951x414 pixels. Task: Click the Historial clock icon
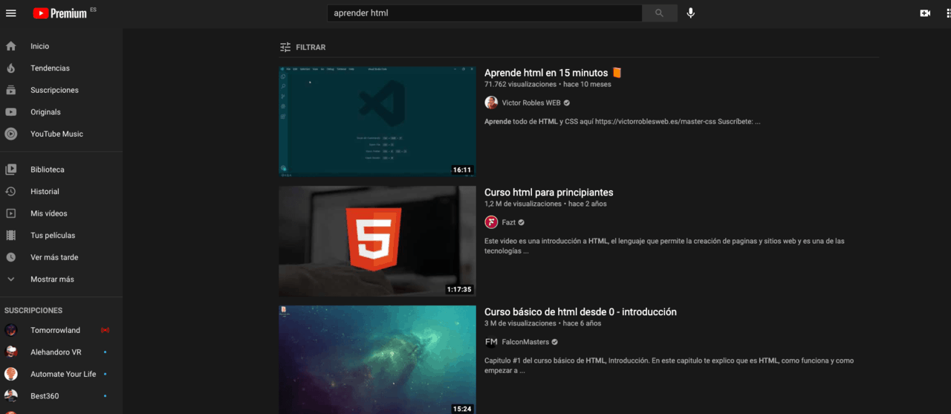(x=11, y=192)
